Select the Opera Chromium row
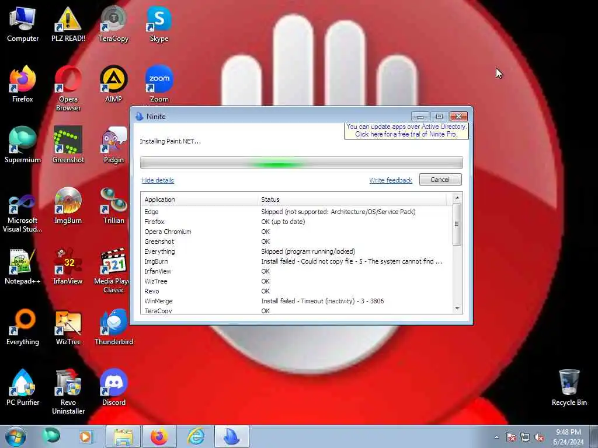The image size is (598, 448). [296, 232]
